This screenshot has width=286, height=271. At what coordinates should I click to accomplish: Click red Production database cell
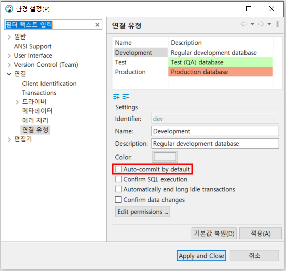click(220, 72)
